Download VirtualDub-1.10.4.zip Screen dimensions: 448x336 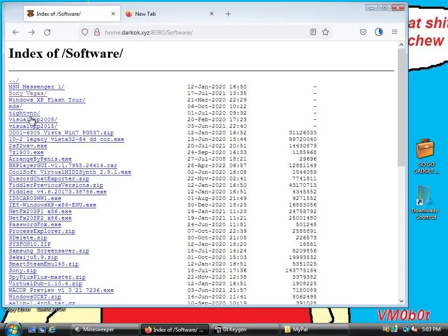45,283
